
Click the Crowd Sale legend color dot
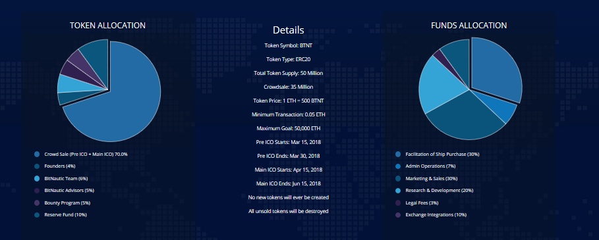[x=37, y=155]
